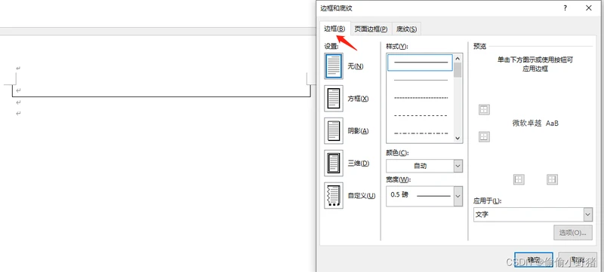The image size is (604, 272).
Task: Toggle the top border button in preview
Action: [x=484, y=109]
